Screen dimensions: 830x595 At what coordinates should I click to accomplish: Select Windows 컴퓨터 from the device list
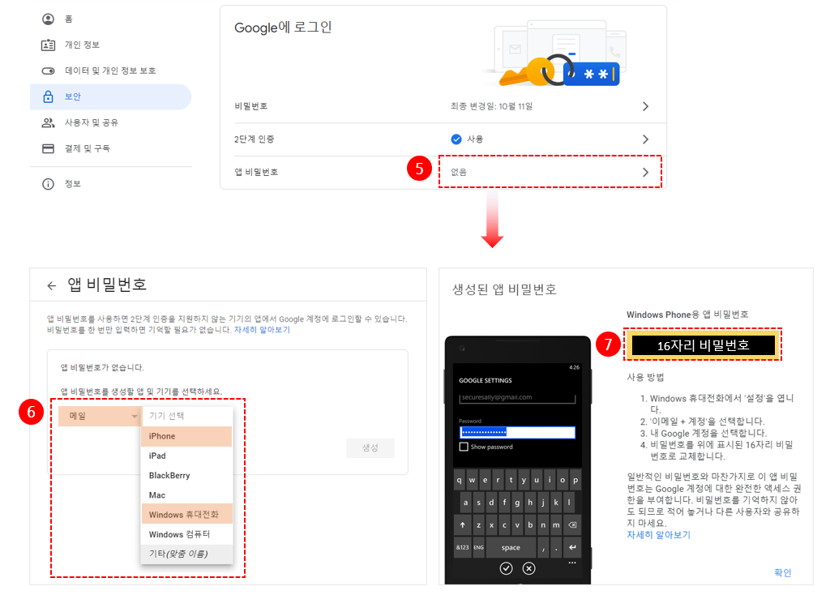click(x=187, y=535)
